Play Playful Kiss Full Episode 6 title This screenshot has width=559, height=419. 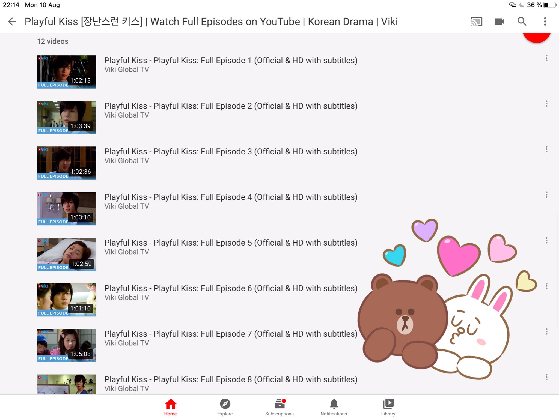click(231, 288)
